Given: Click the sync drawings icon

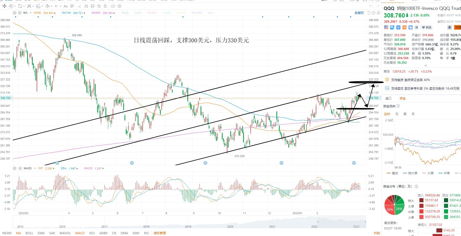Looking at the screenshot, I should (x=93, y=6).
